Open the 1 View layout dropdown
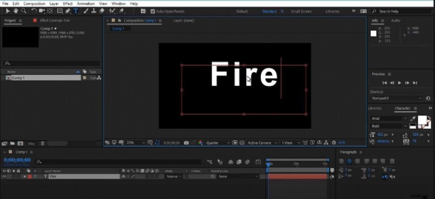Image resolution: width=435 pixels, height=199 pixels. click(x=290, y=142)
